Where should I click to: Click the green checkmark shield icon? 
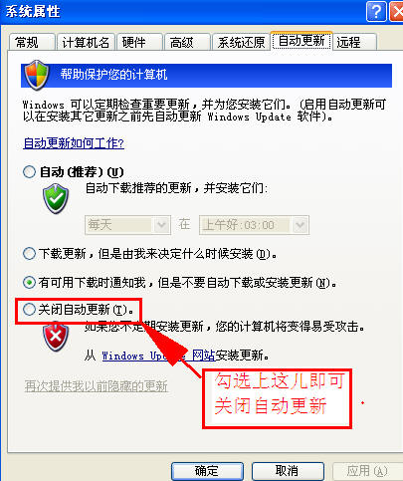click(x=56, y=198)
